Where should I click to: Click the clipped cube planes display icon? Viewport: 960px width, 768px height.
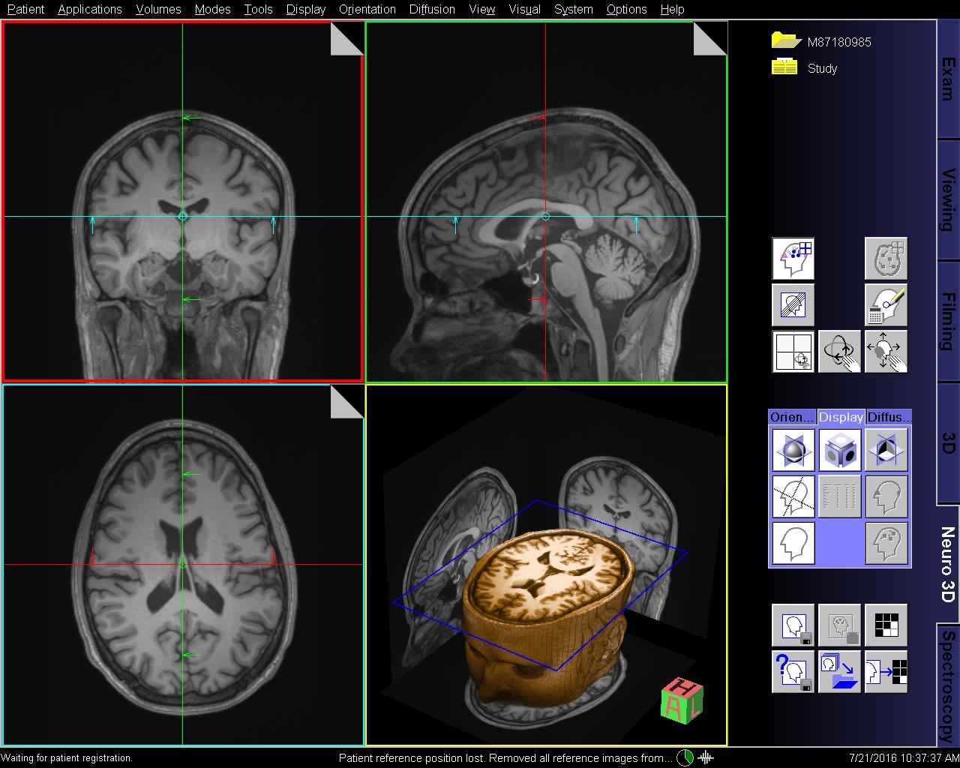[886, 449]
